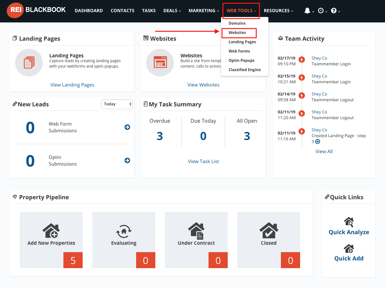Screen dimensions: 385x288
Task: Select Classified Engine from Web Tools menu
Action: coord(245,70)
